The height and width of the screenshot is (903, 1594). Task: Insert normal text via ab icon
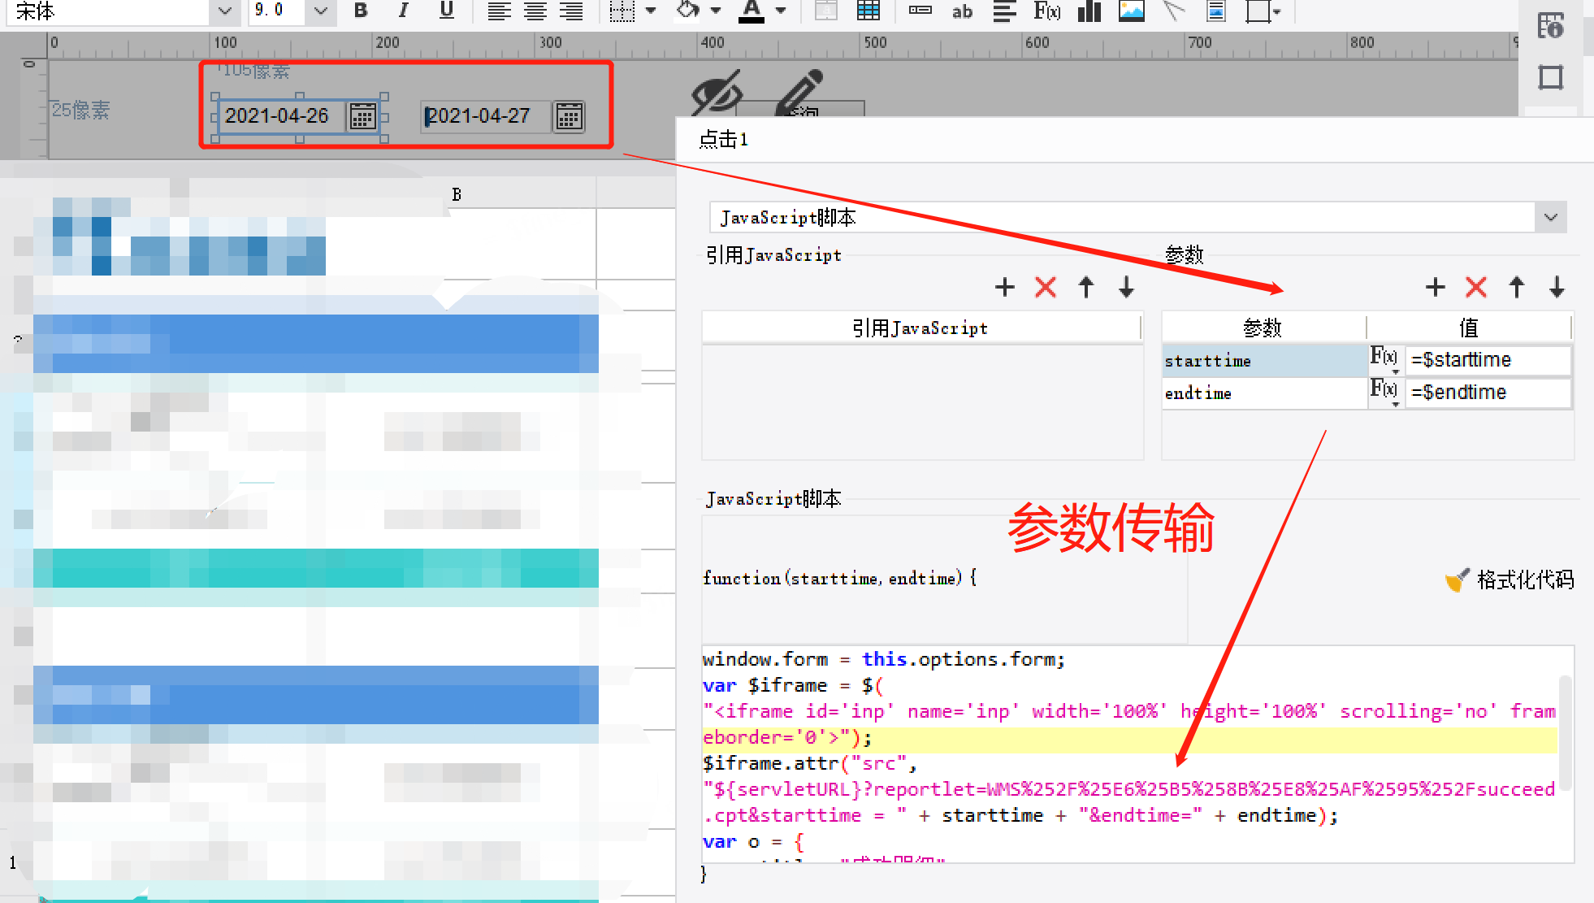click(963, 11)
